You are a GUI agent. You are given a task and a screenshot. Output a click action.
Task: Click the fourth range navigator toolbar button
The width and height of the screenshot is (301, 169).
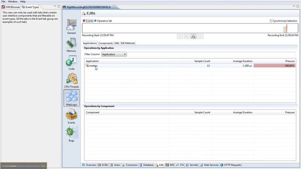200,36
